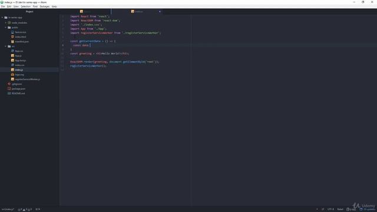Click the node_modules folder icon
The image size is (377, 212).
point(9,22)
